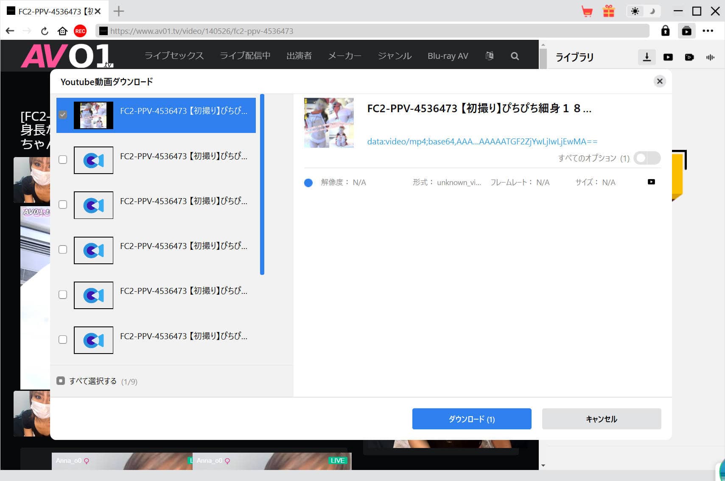Enable the すべてのオプション toggle switch
Image resolution: width=725 pixels, height=481 pixels.
tap(646, 158)
